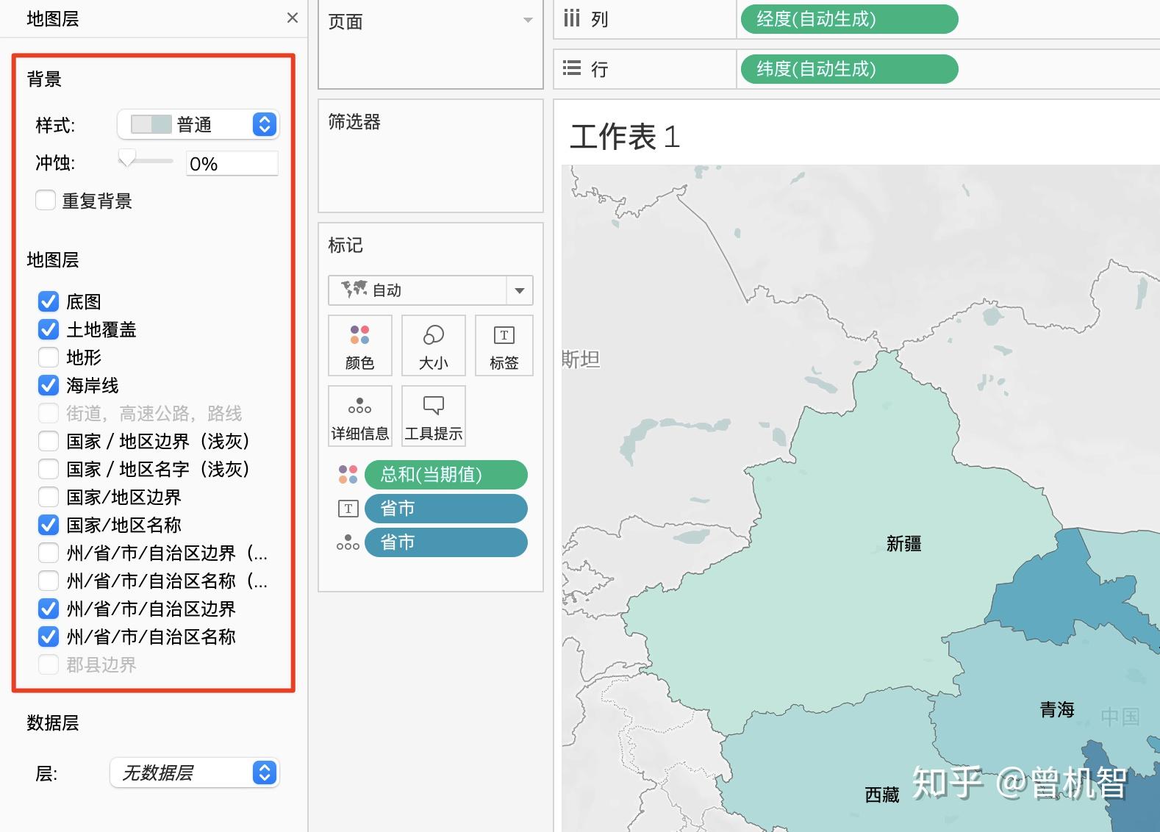This screenshot has width=1160, height=832.
Task: Enable the 地形 terrain layer
Action: [x=49, y=357]
